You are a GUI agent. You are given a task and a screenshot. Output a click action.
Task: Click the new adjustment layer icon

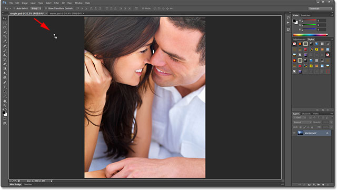point(314,185)
